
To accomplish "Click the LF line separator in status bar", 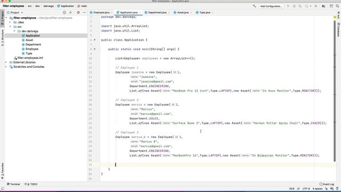I will tap(298, 189).
